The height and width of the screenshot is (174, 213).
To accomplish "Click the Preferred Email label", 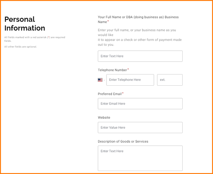I will pos(110,94).
